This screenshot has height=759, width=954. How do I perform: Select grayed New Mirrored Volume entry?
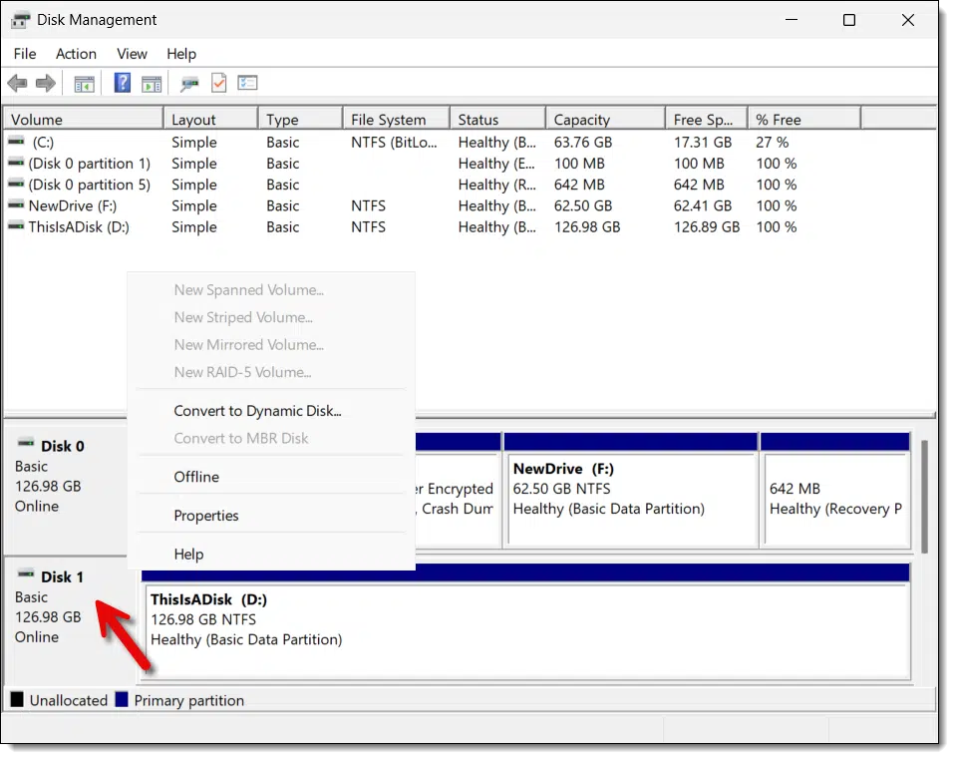pyautogui.click(x=271, y=344)
